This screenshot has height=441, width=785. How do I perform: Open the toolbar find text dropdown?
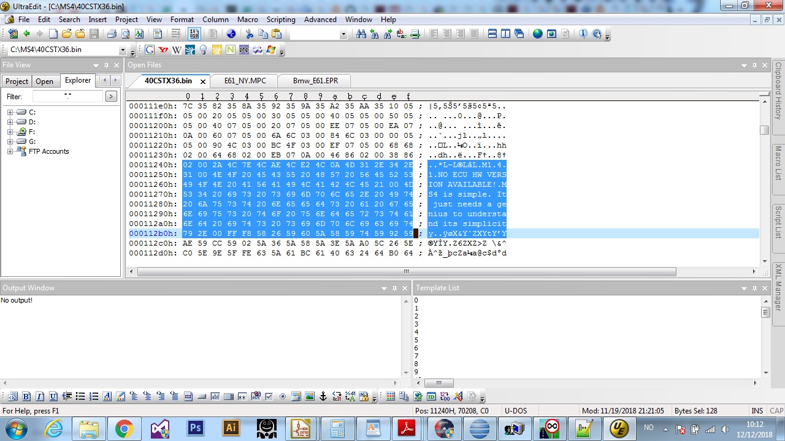[x=343, y=34]
